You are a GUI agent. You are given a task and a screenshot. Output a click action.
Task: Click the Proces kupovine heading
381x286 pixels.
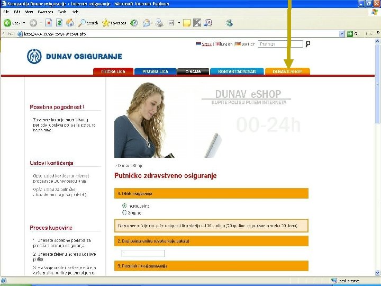[51, 228]
